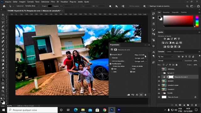Image resolution: width=201 pixels, height=113 pixels.
Task: Select the Abstrato radio button
Action: pyautogui.click(x=111, y=58)
